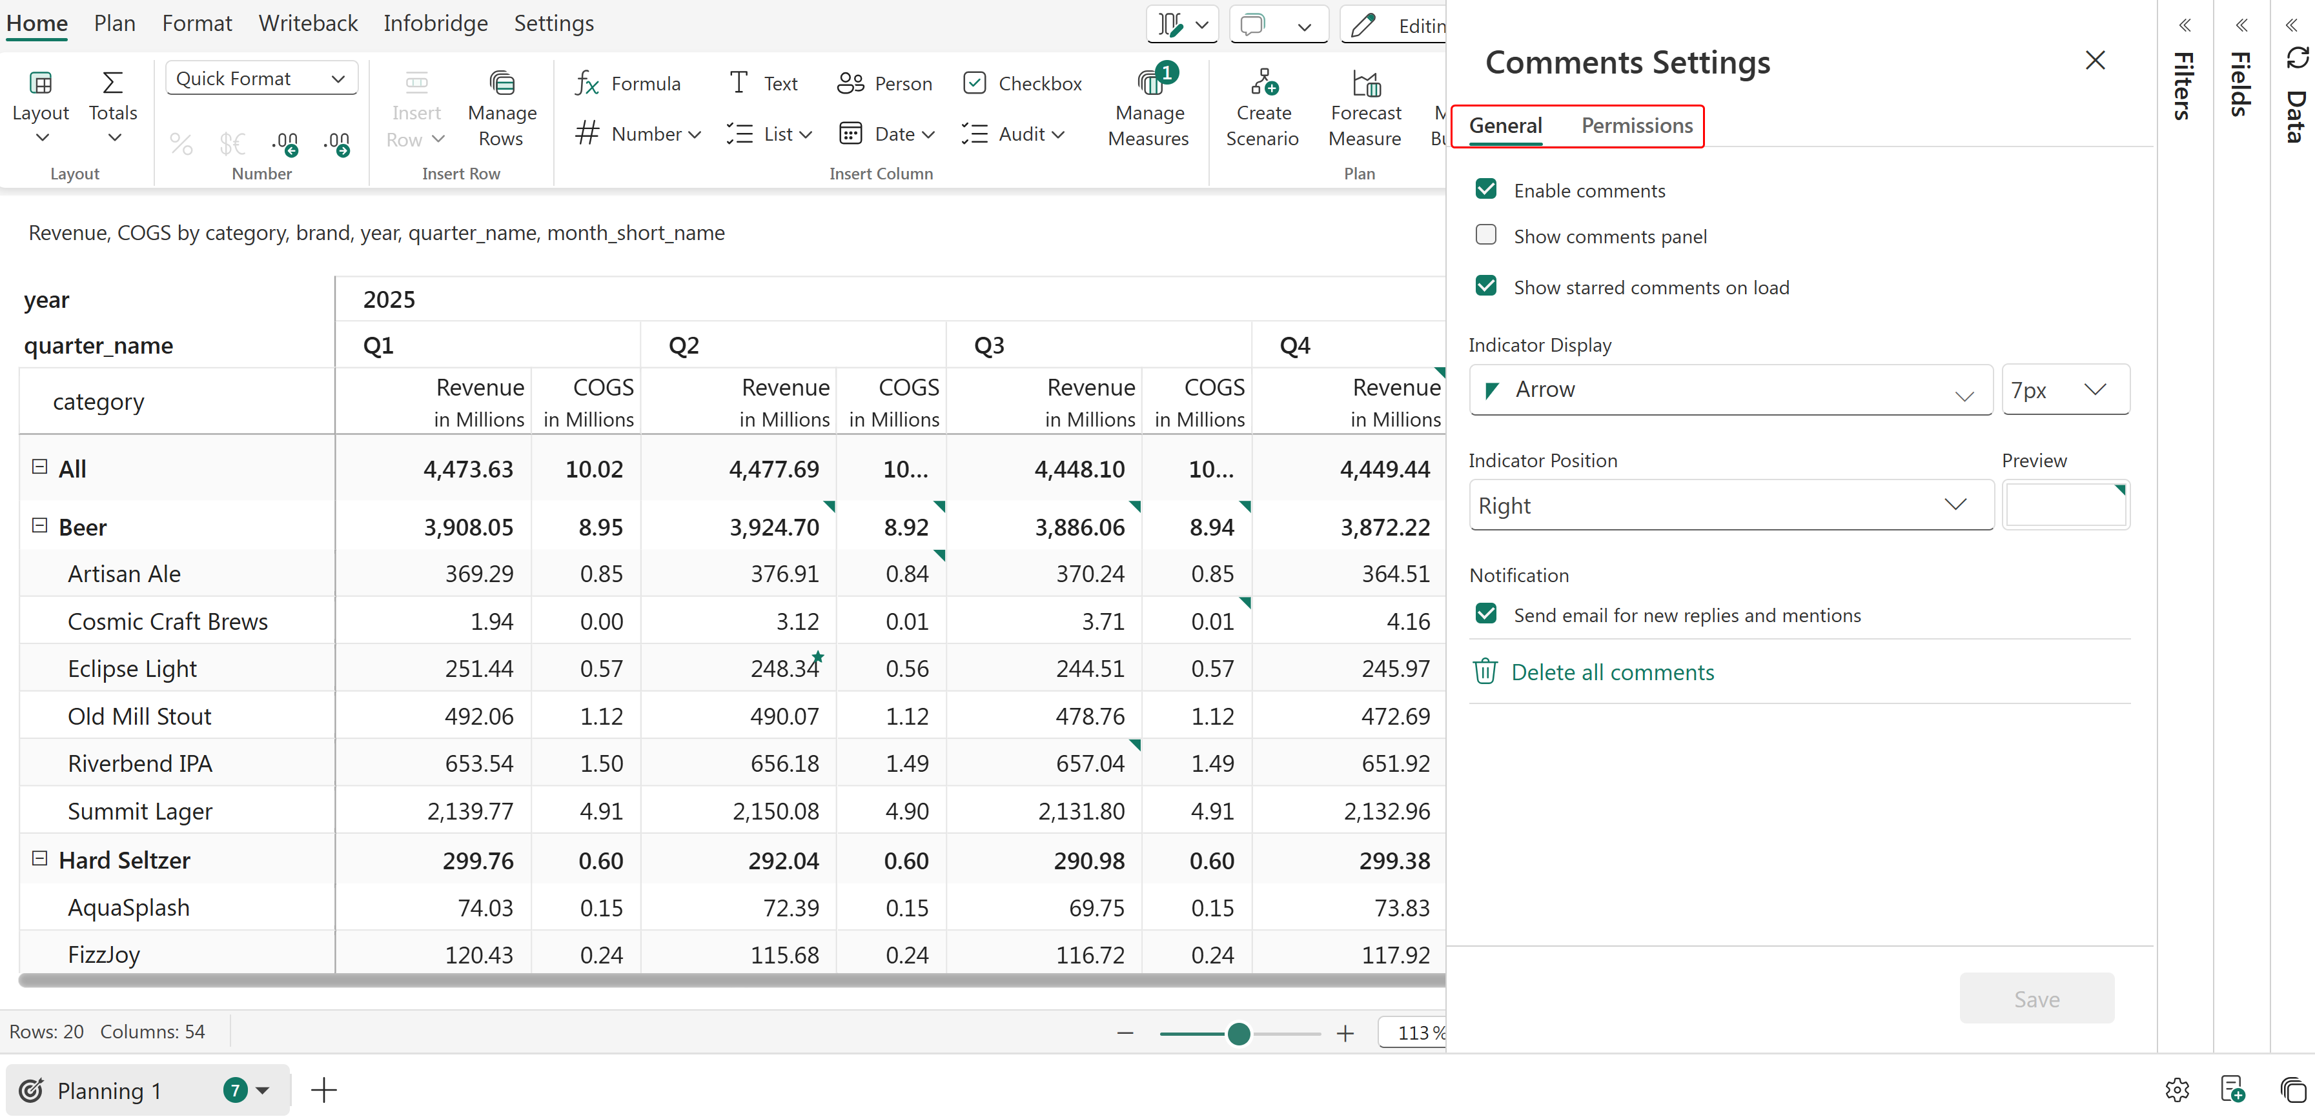Switch to the Permissions tab
The width and height of the screenshot is (2315, 1119).
tap(1636, 126)
